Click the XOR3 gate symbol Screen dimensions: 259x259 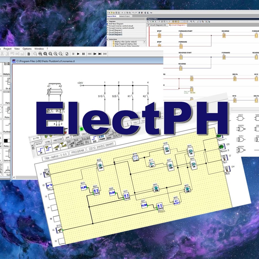click(x=241, y=140)
